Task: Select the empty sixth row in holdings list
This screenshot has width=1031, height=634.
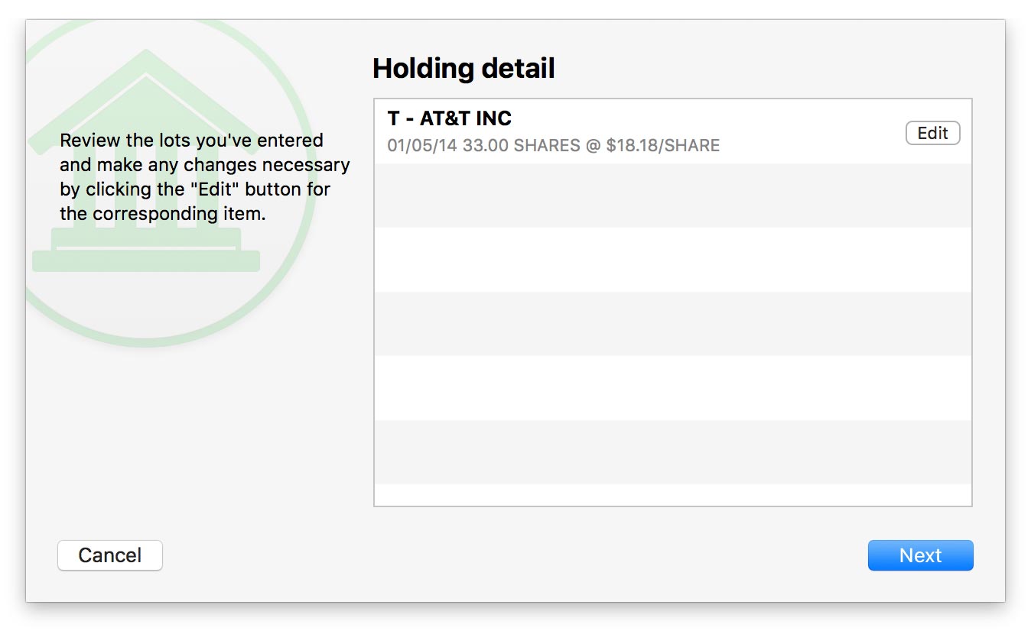Action: point(672,452)
